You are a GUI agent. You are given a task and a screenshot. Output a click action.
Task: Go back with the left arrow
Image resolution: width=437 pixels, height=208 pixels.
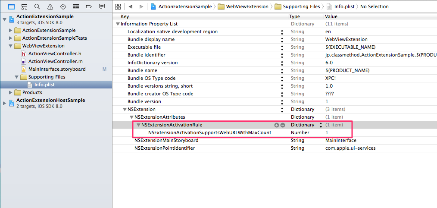[x=131, y=6]
